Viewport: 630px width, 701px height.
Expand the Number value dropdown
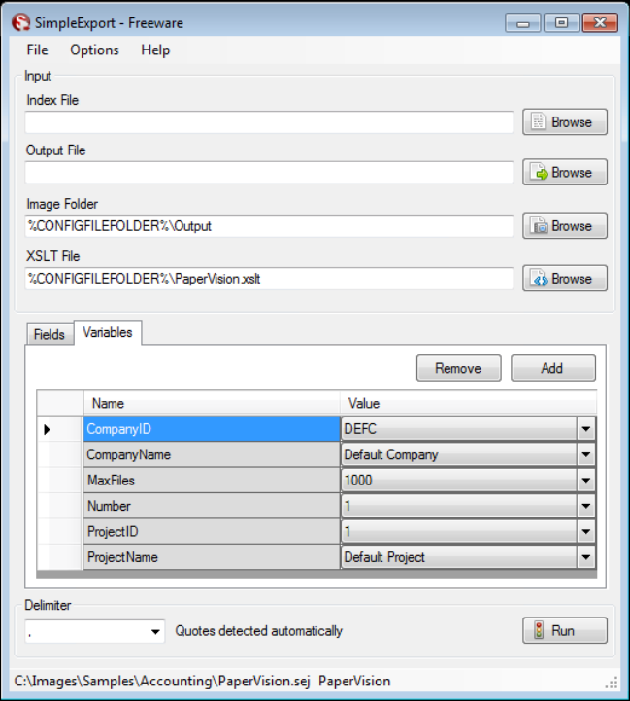click(x=585, y=506)
